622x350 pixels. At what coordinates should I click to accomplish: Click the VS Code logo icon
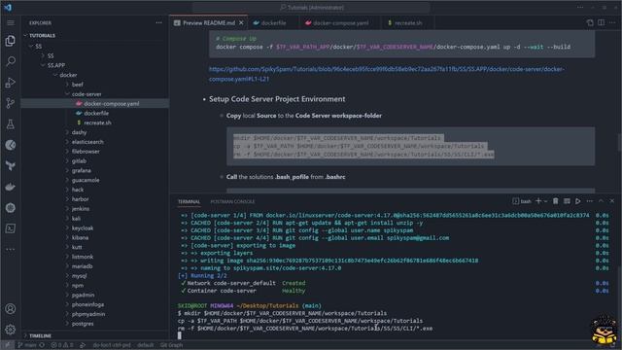8,7
